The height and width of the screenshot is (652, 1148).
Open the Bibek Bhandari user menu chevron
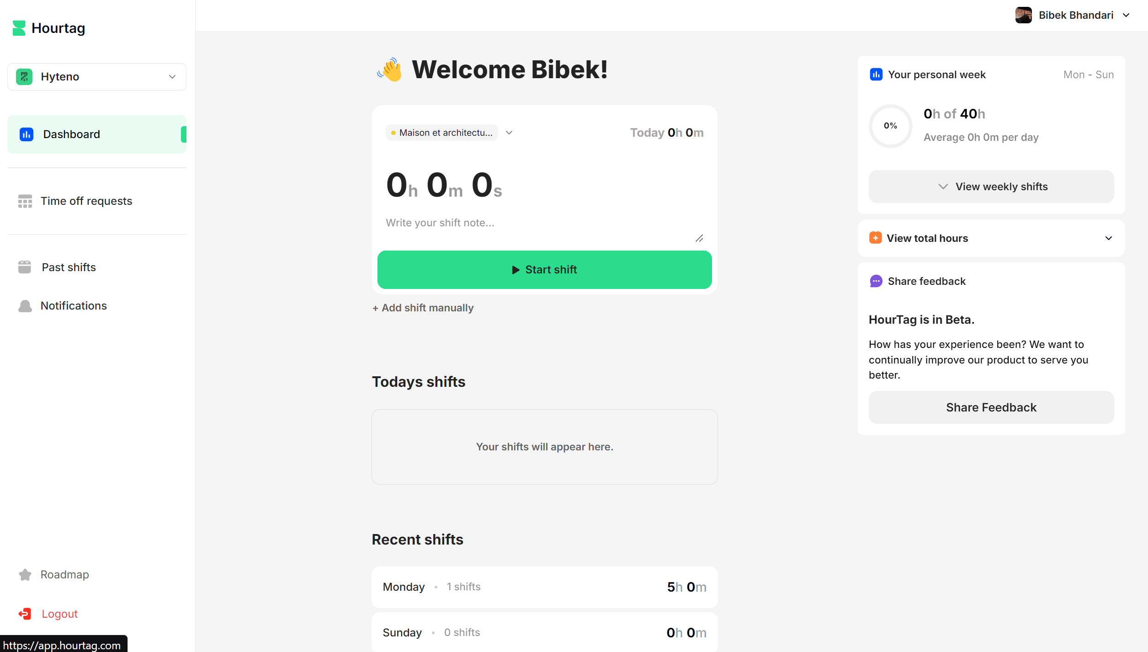[x=1126, y=15]
